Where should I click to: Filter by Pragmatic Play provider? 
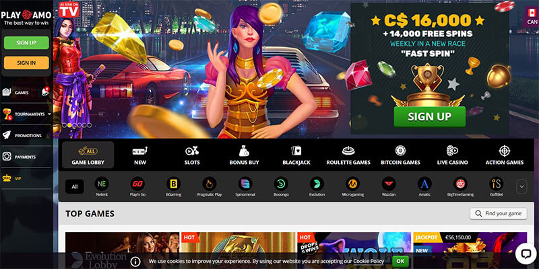pyautogui.click(x=210, y=187)
